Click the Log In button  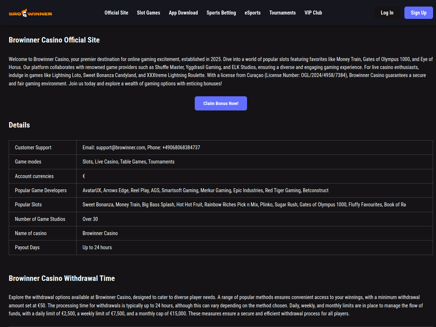tap(387, 13)
